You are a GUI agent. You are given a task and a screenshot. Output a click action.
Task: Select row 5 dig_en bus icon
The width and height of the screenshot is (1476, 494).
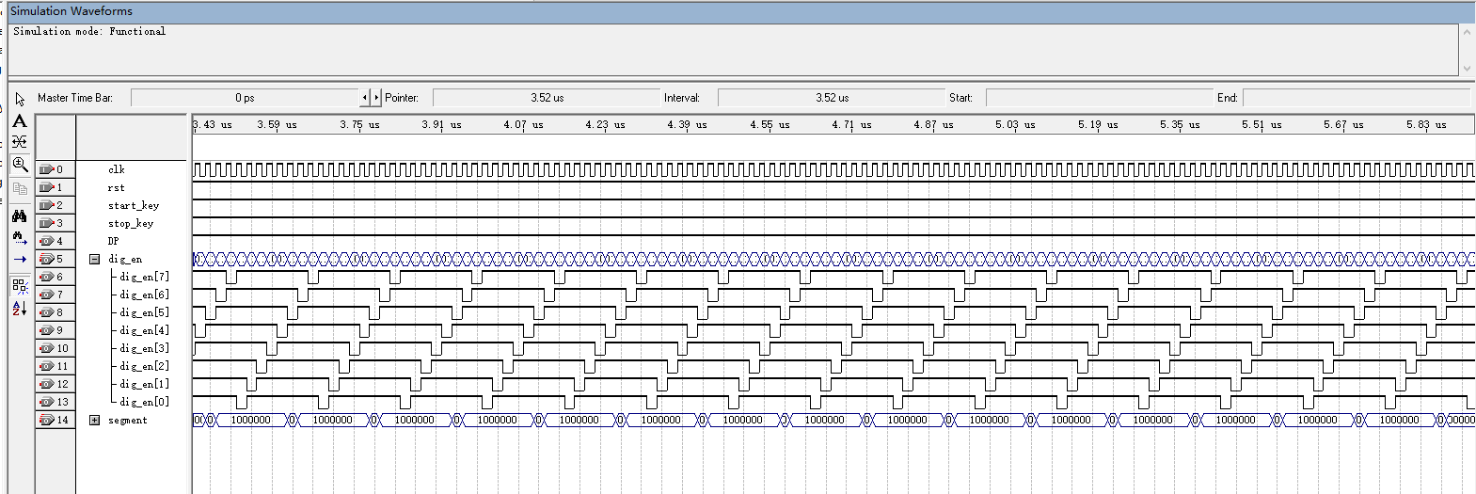tap(47, 259)
